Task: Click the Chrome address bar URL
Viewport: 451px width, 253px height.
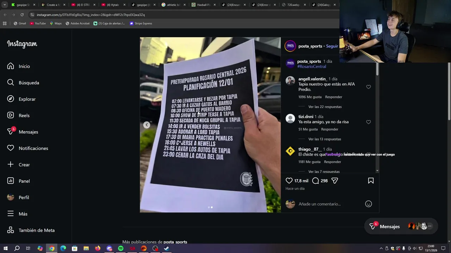Action: tap(91, 15)
